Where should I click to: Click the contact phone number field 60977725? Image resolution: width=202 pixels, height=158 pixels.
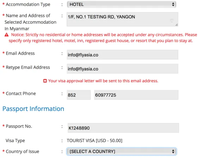[136, 95]
